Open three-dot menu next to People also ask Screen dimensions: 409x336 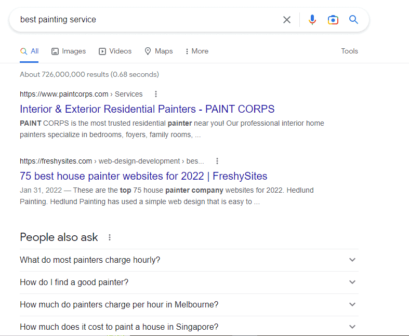pyautogui.click(x=110, y=237)
